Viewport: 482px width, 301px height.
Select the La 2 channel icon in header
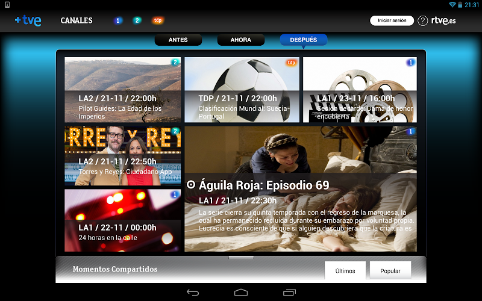[137, 20]
